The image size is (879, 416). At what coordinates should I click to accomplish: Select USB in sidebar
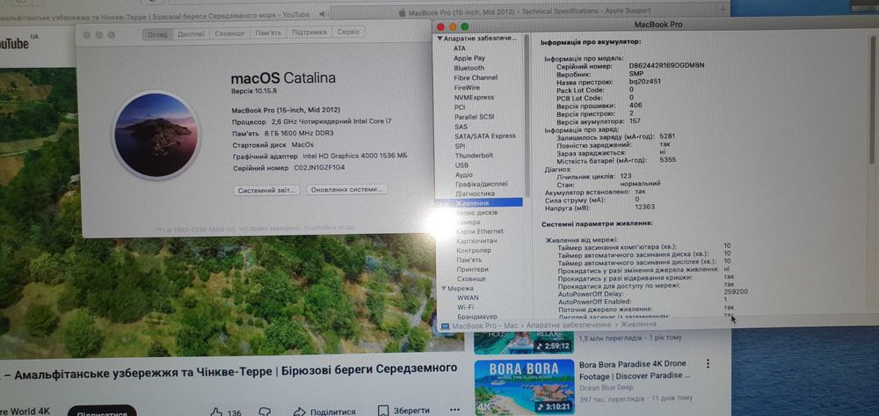click(x=461, y=165)
